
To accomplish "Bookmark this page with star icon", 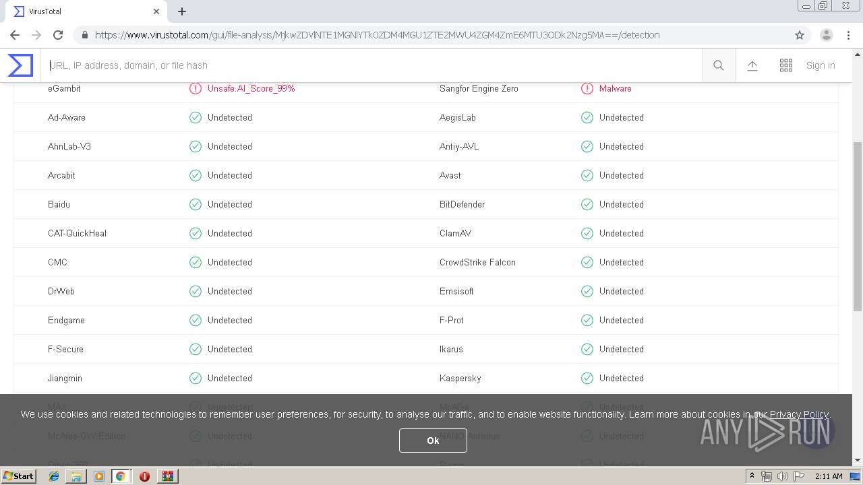I will click(800, 35).
